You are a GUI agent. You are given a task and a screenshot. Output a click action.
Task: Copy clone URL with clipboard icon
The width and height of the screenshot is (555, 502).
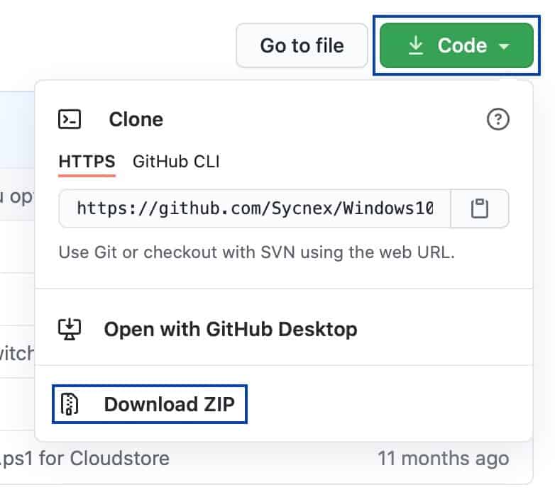[x=480, y=208]
